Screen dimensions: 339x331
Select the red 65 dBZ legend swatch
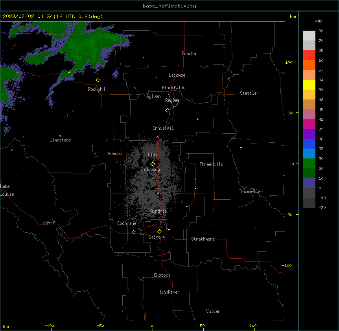pyautogui.click(x=309, y=55)
